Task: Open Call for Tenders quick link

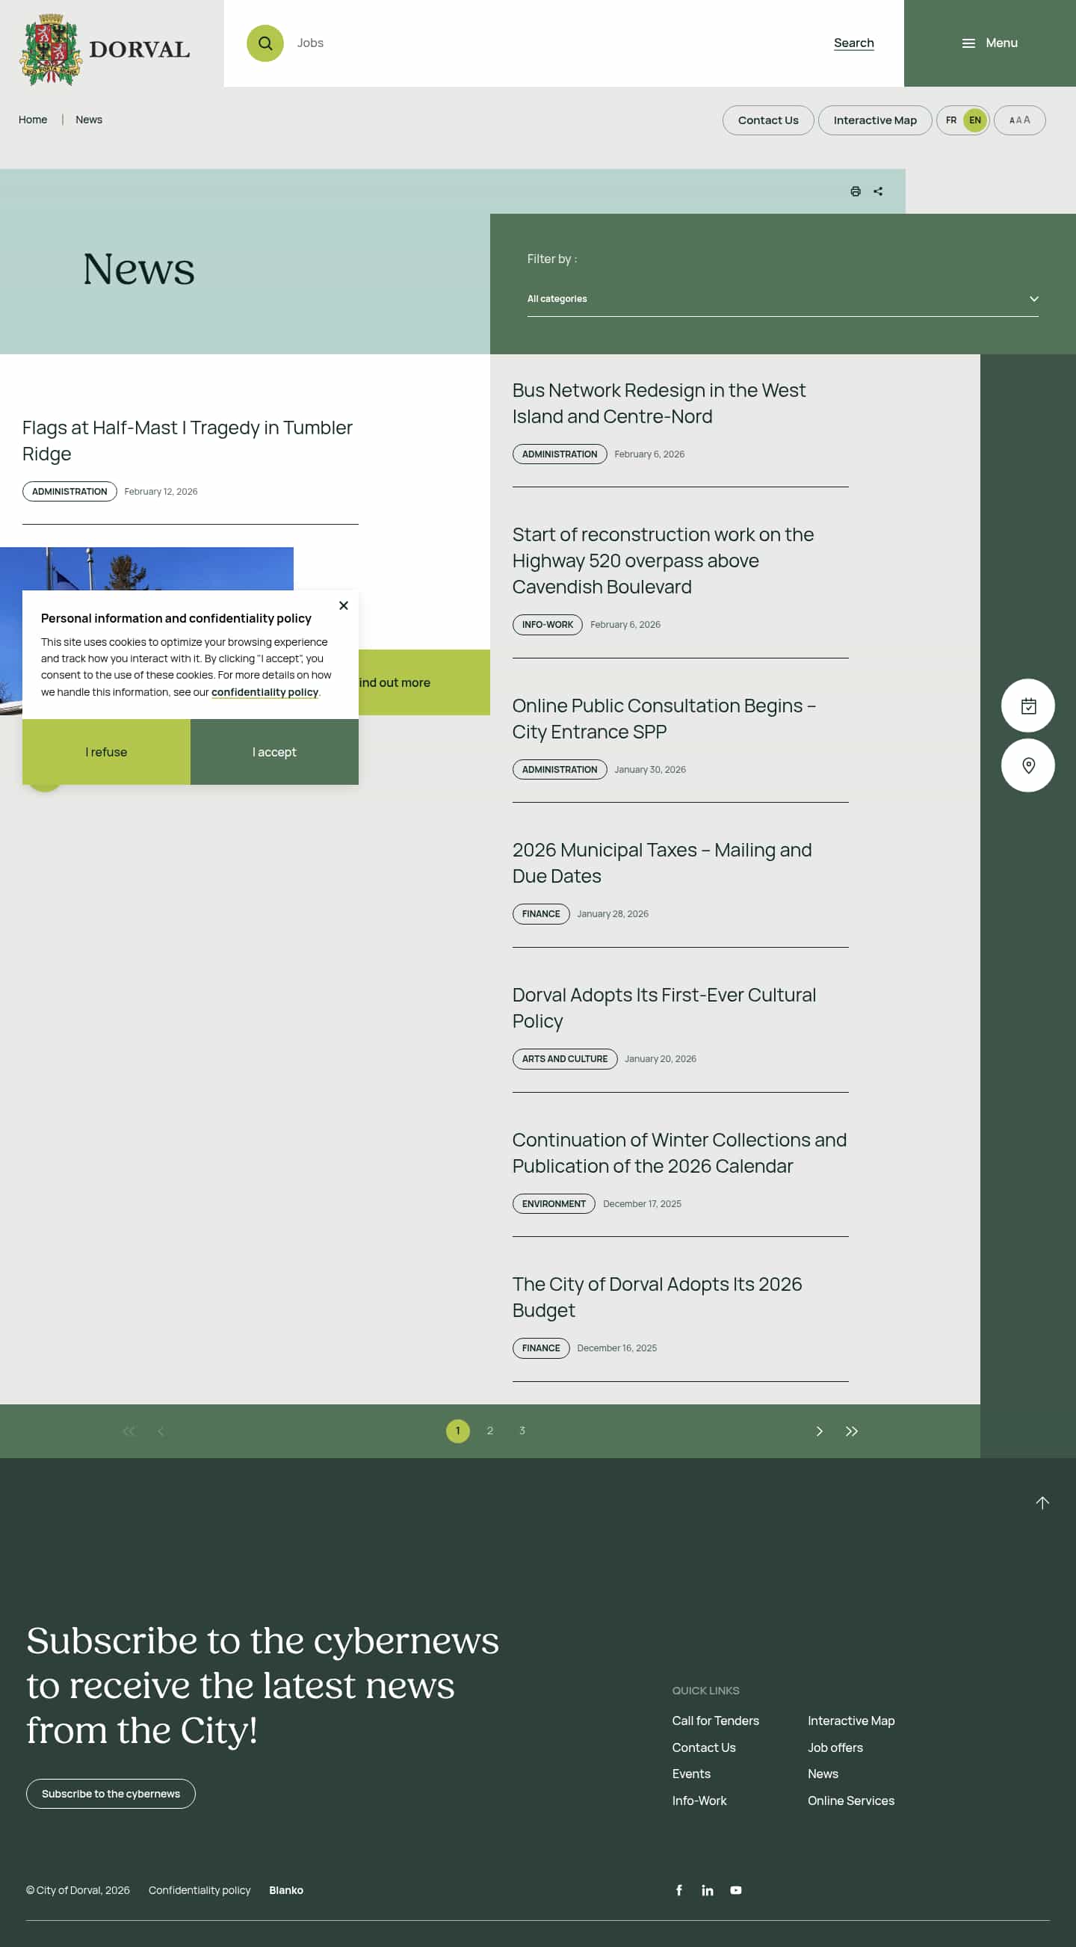Action: coord(715,1721)
